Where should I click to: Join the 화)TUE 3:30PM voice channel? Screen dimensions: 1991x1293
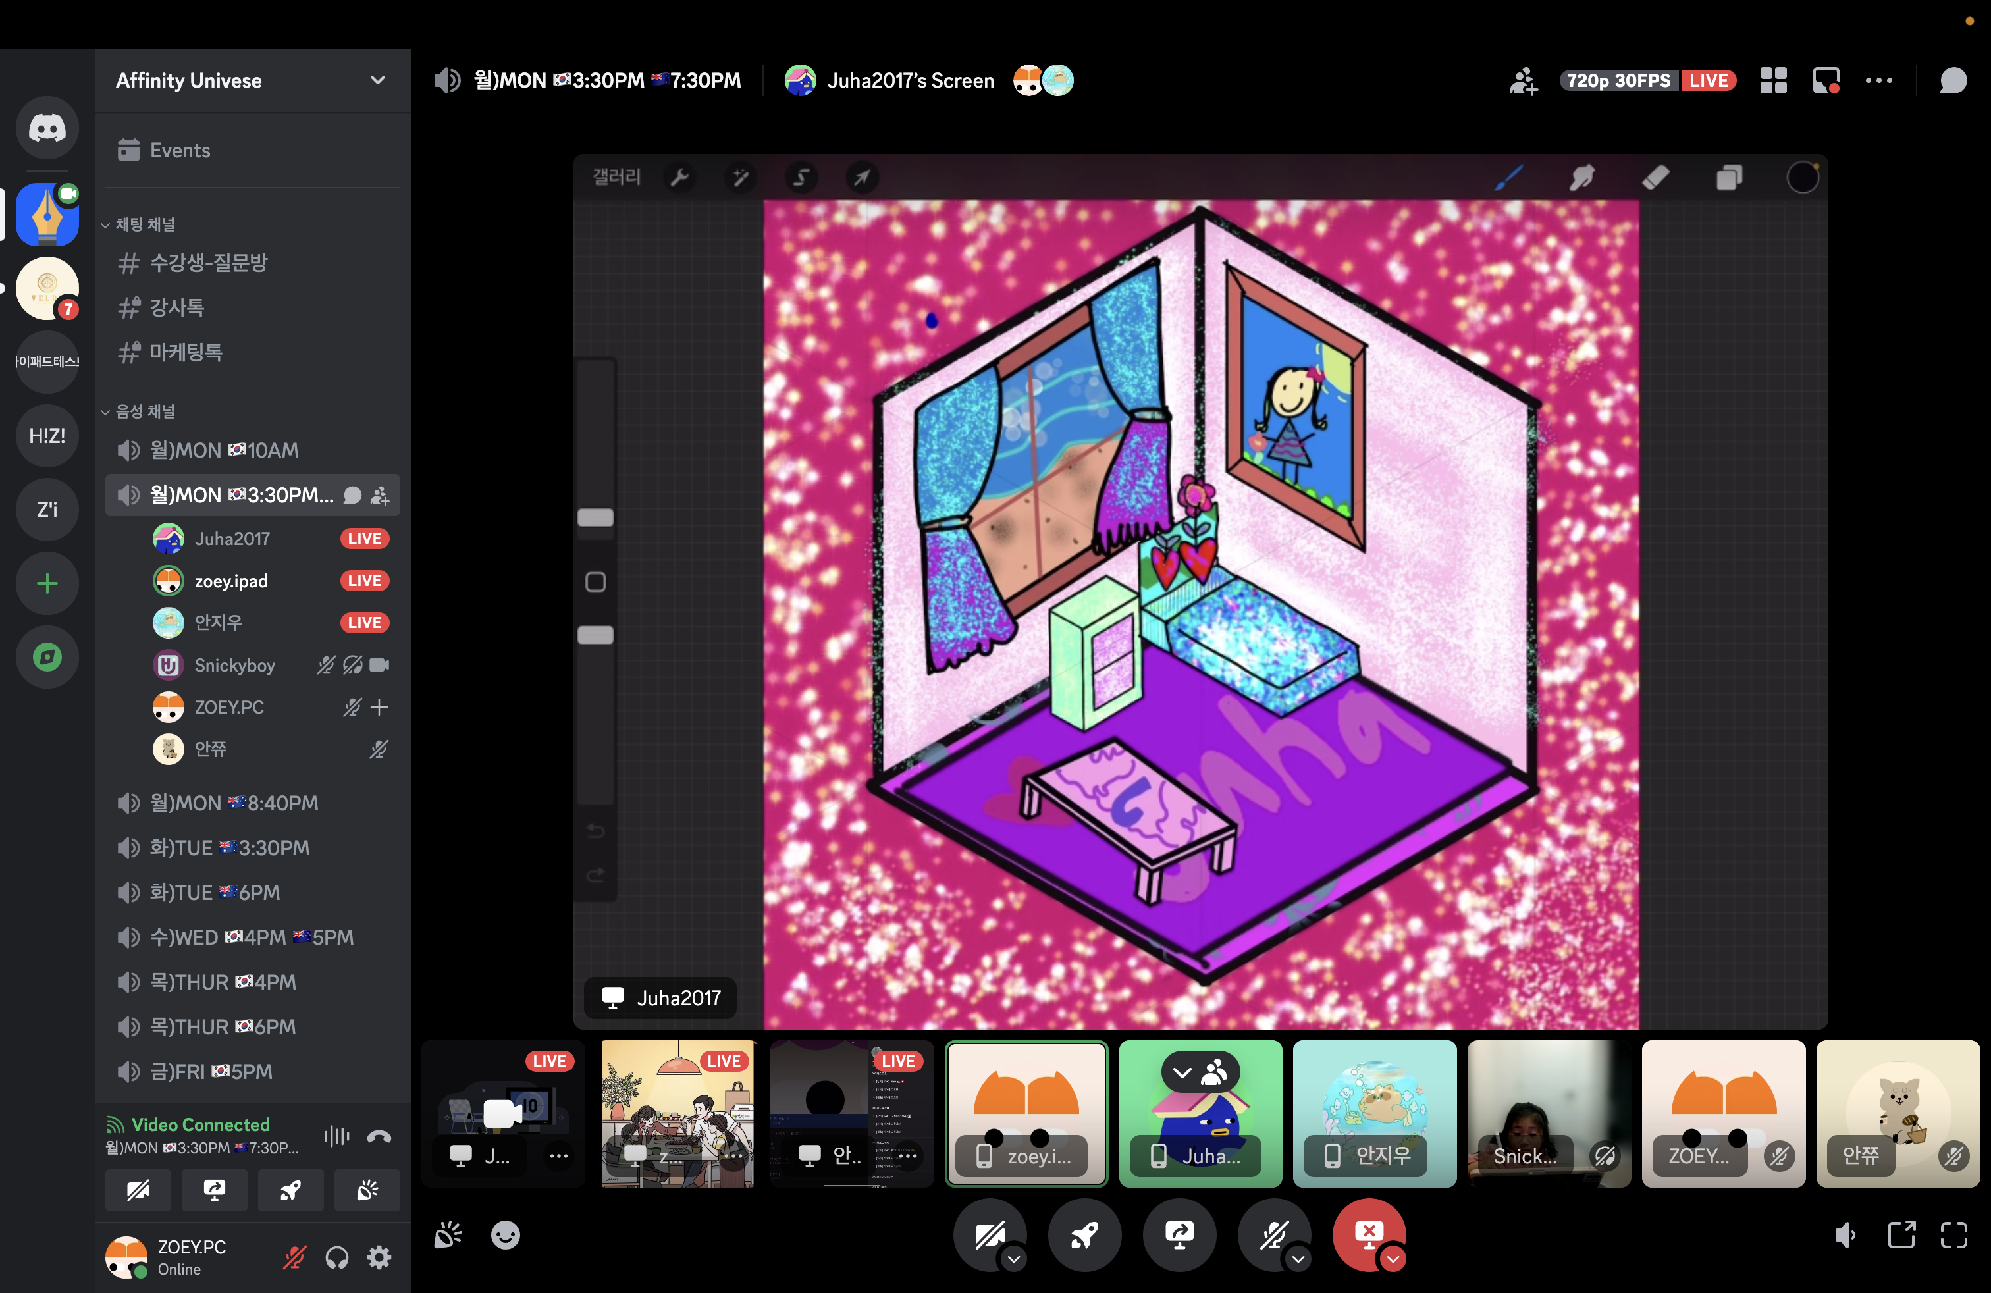[253, 848]
